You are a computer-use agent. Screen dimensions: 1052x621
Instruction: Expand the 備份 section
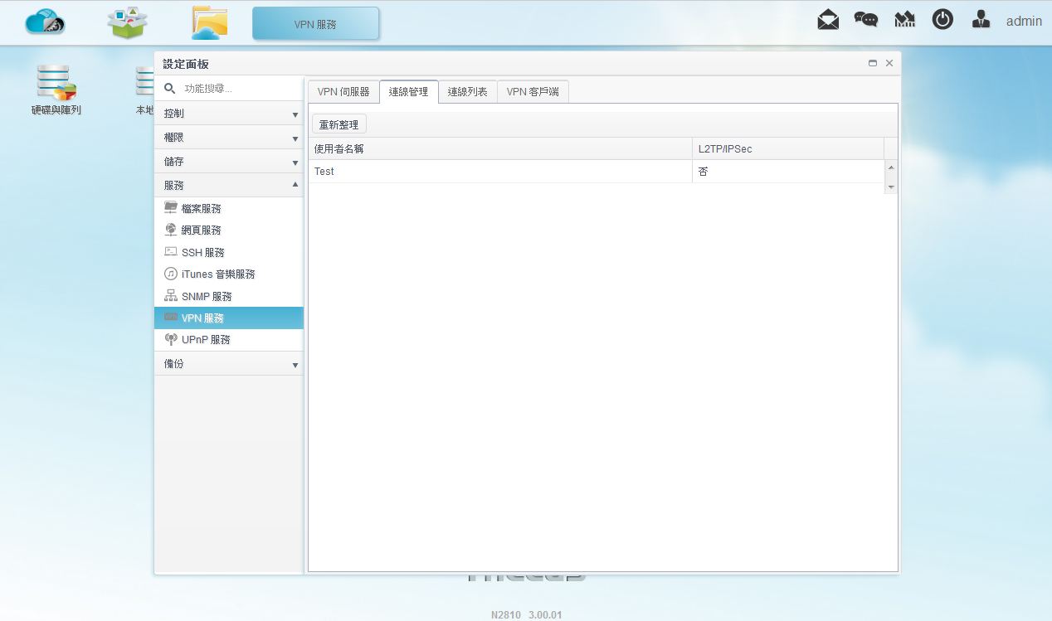tap(229, 364)
